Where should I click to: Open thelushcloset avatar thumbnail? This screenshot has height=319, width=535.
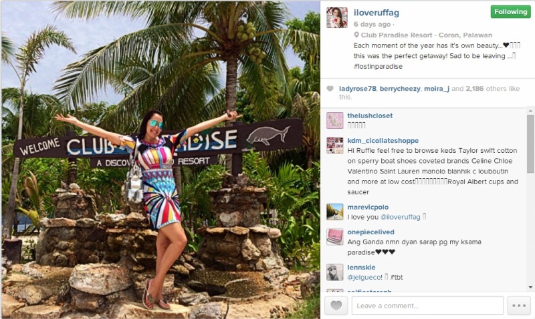click(335, 120)
